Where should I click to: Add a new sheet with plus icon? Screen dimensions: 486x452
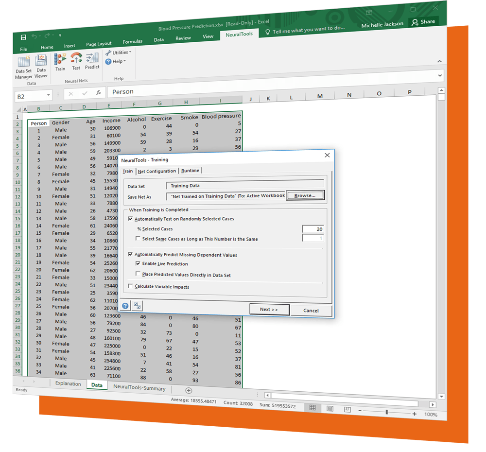(x=189, y=391)
